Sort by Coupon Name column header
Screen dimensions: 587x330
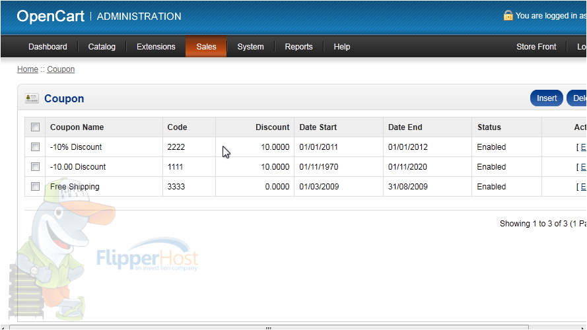77,127
